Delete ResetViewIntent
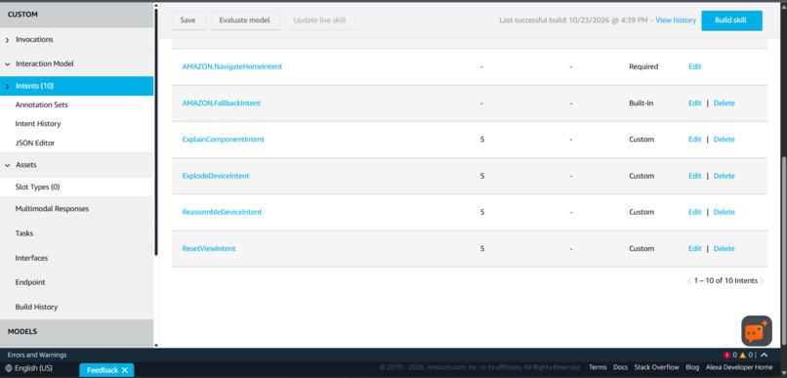Image resolution: width=787 pixels, height=378 pixels. tap(725, 248)
